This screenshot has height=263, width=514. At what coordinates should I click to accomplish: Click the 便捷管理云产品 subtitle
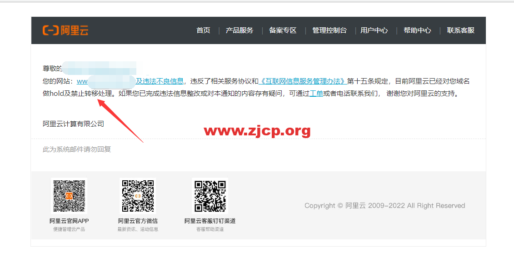point(69,229)
